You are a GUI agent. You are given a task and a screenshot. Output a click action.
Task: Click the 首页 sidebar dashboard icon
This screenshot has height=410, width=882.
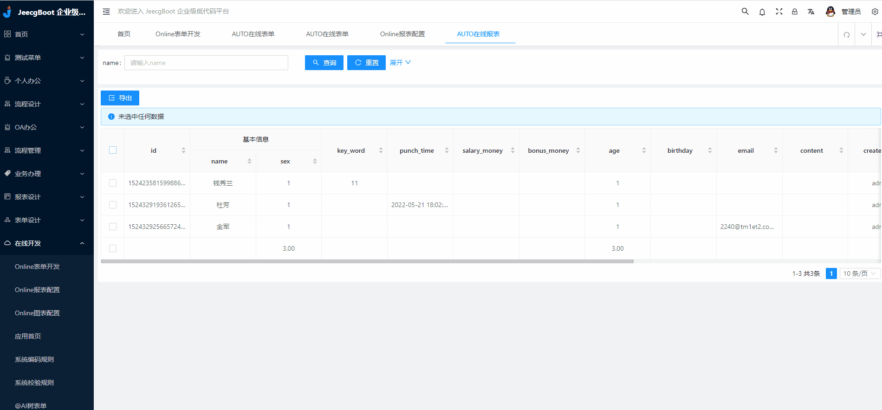pyautogui.click(x=7, y=34)
